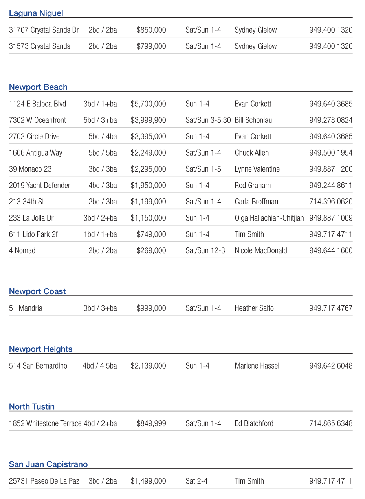Image resolution: width=365 pixels, height=499 pixels.
Task: Select the 1124 E Balboa Blvd listing
Action: (37, 104)
